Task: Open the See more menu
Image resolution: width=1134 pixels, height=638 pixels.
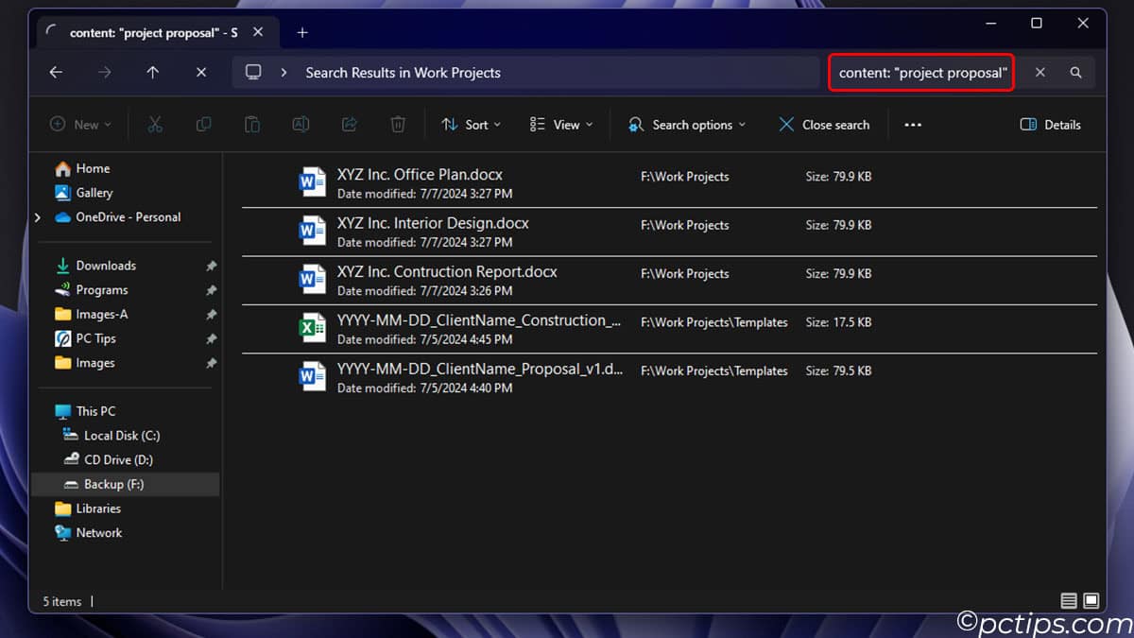Action: tap(912, 124)
